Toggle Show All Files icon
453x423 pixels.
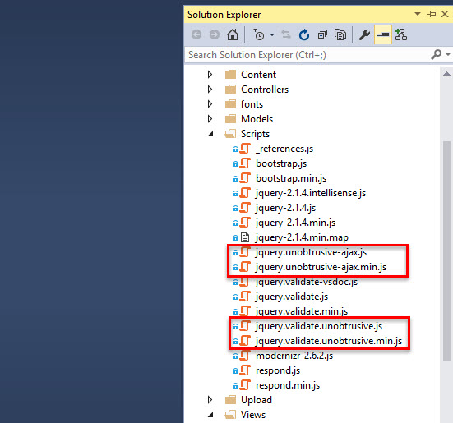tap(340, 35)
